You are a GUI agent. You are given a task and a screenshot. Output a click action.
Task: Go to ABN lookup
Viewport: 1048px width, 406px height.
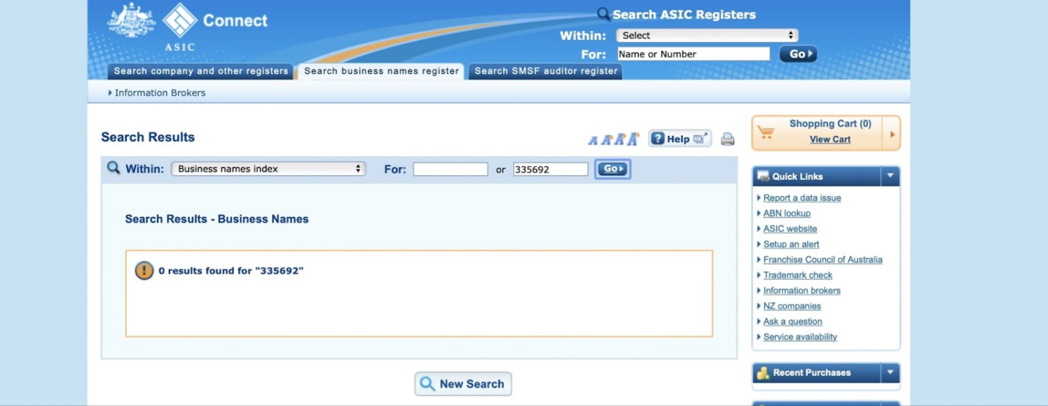pos(787,213)
